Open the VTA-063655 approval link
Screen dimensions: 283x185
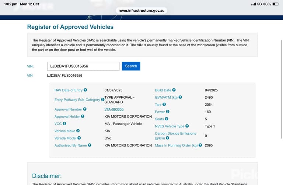tap(114, 109)
